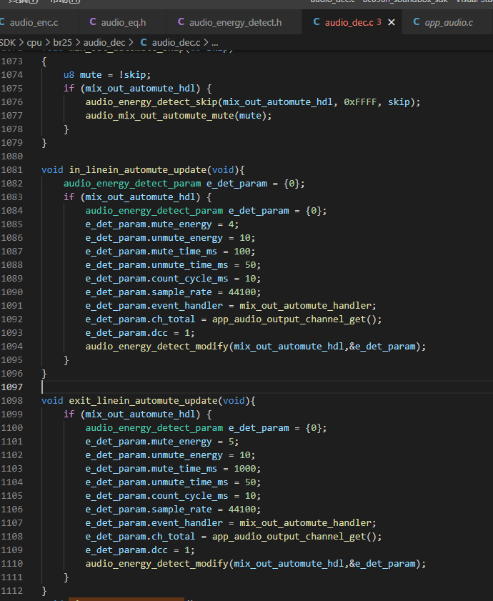Click mute_time_ms = 1000 on line 1103
The height and width of the screenshot is (601, 493).
174,469
